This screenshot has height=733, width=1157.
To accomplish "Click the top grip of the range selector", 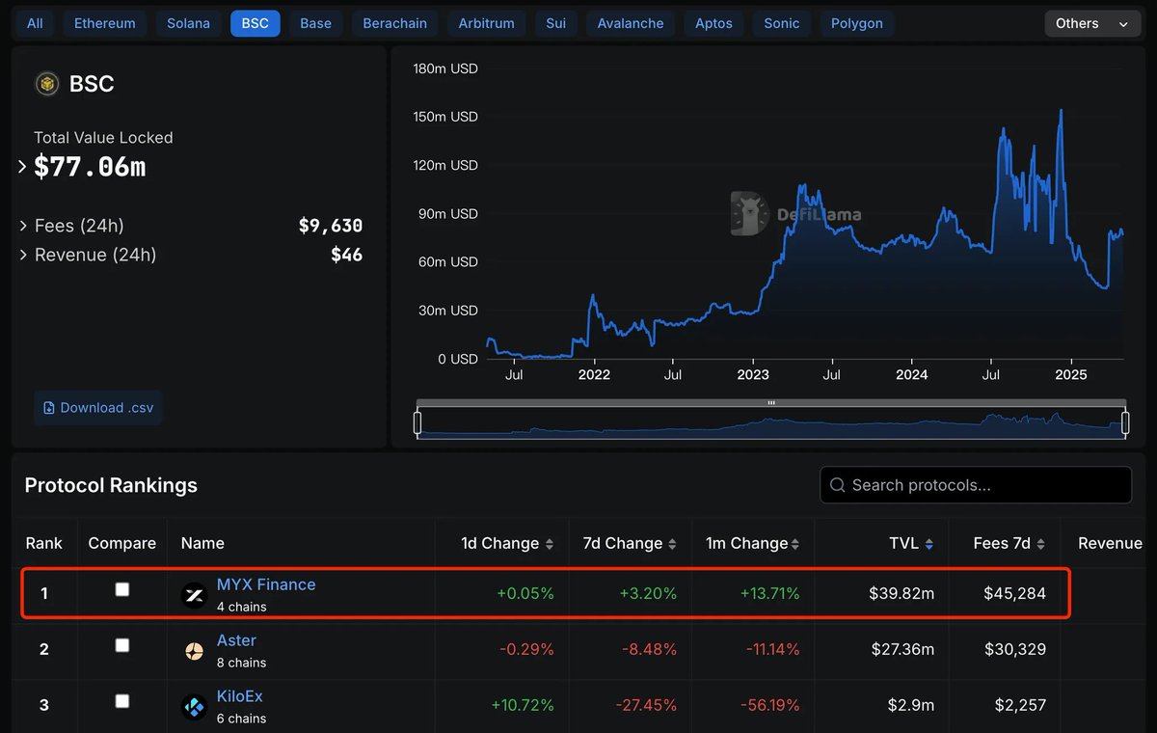I will [771, 403].
